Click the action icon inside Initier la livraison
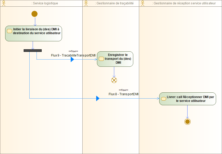The height and width of the screenshot is (154, 222). tap(10, 31)
